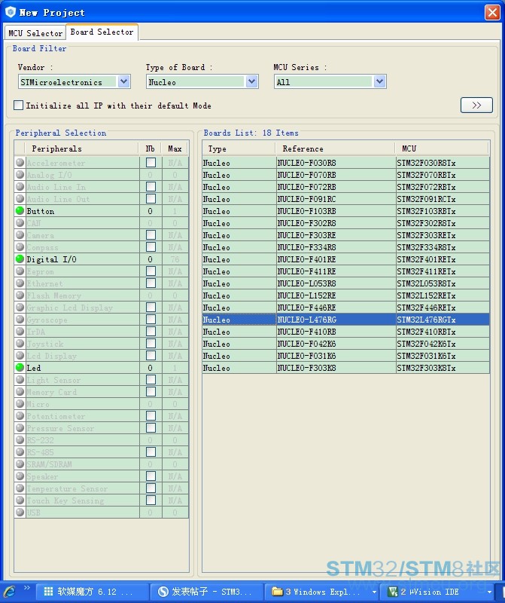Select the NUCLEO-L476RG board row

346,320
